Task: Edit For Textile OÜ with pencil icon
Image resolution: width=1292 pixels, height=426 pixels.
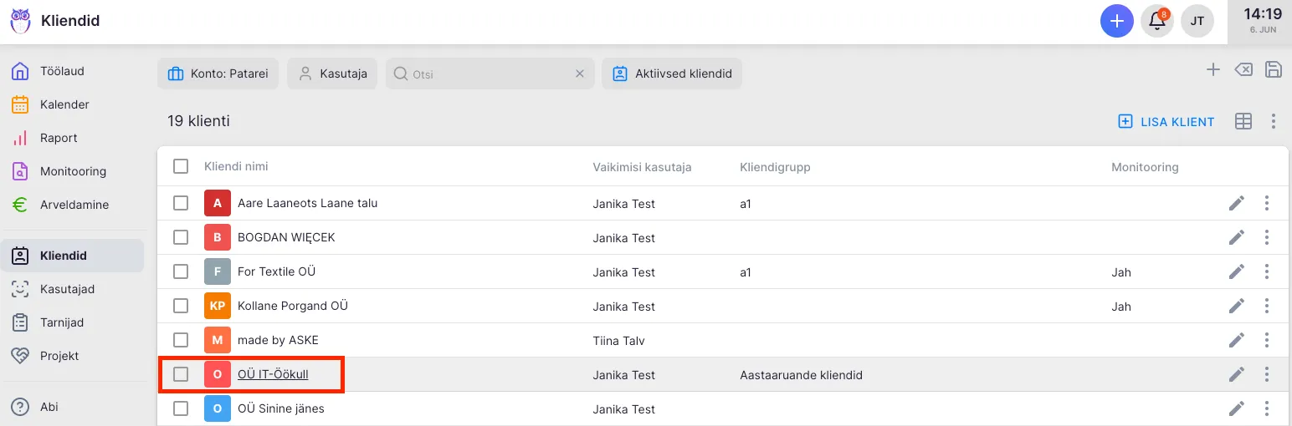Action: pos(1236,271)
